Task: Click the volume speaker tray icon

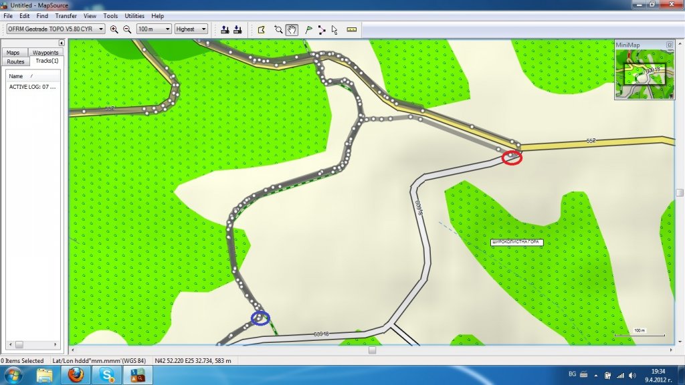Action: pyautogui.click(x=633, y=376)
